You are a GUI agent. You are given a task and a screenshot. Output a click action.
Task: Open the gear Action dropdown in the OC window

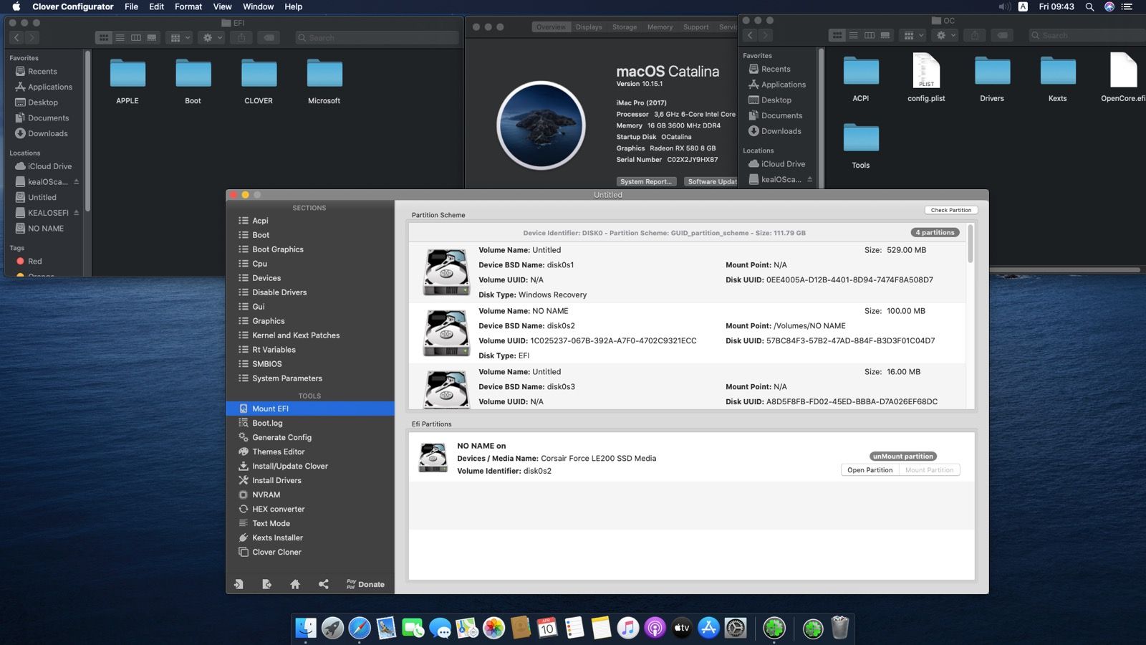tap(945, 35)
